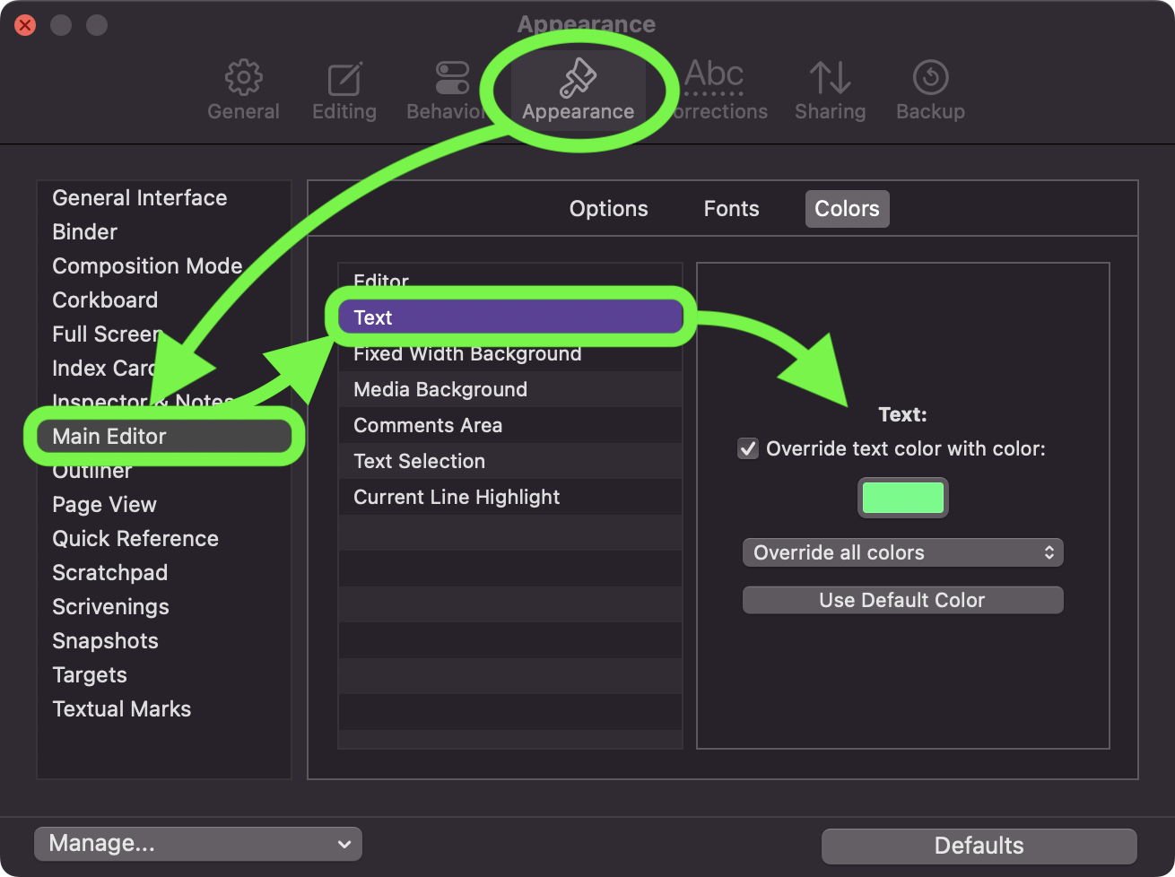Image resolution: width=1175 pixels, height=877 pixels.
Task: Toggle Override text color checkbox
Action: point(748,448)
